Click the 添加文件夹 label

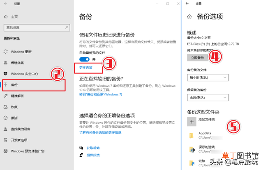[x=207, y=120]
